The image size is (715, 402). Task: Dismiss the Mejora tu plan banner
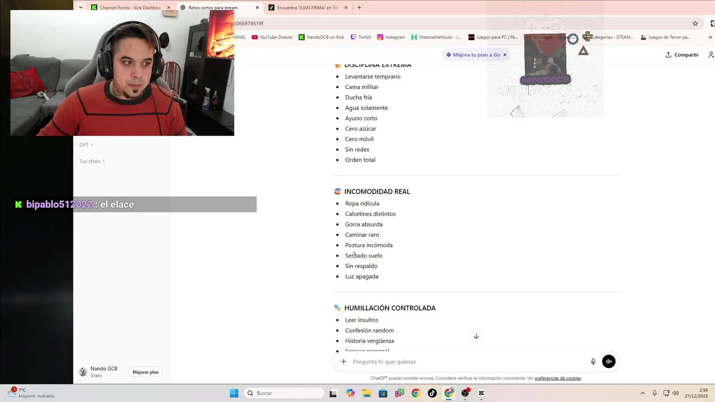pyautogui.click(x=505, y=55)
